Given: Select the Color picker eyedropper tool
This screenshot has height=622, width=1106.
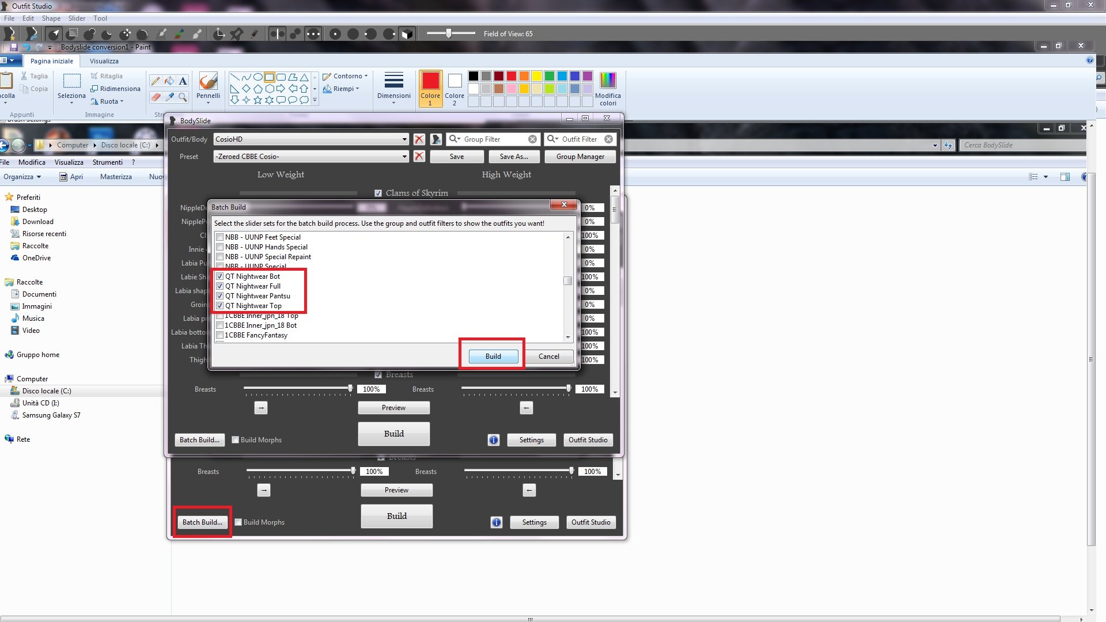Looking at the screenshot, I should 169,97.
